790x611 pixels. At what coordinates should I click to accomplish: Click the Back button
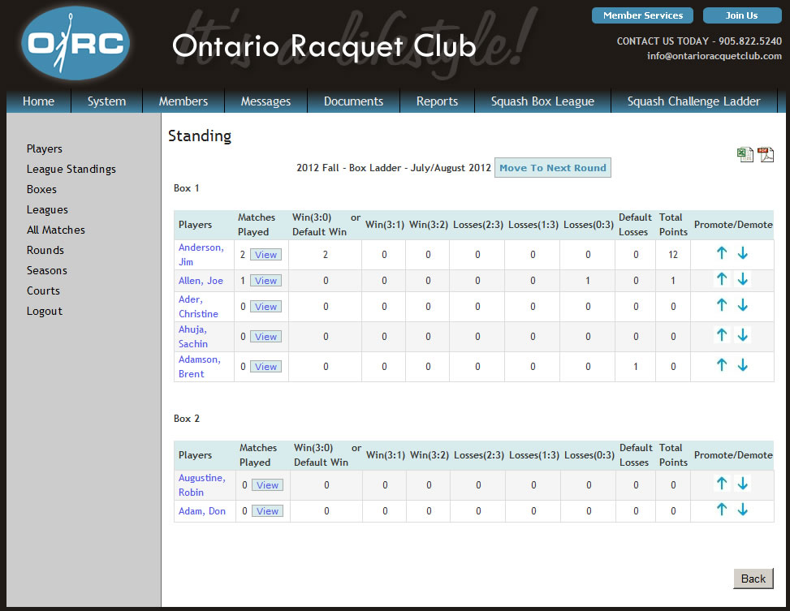(x=753, y=579)
